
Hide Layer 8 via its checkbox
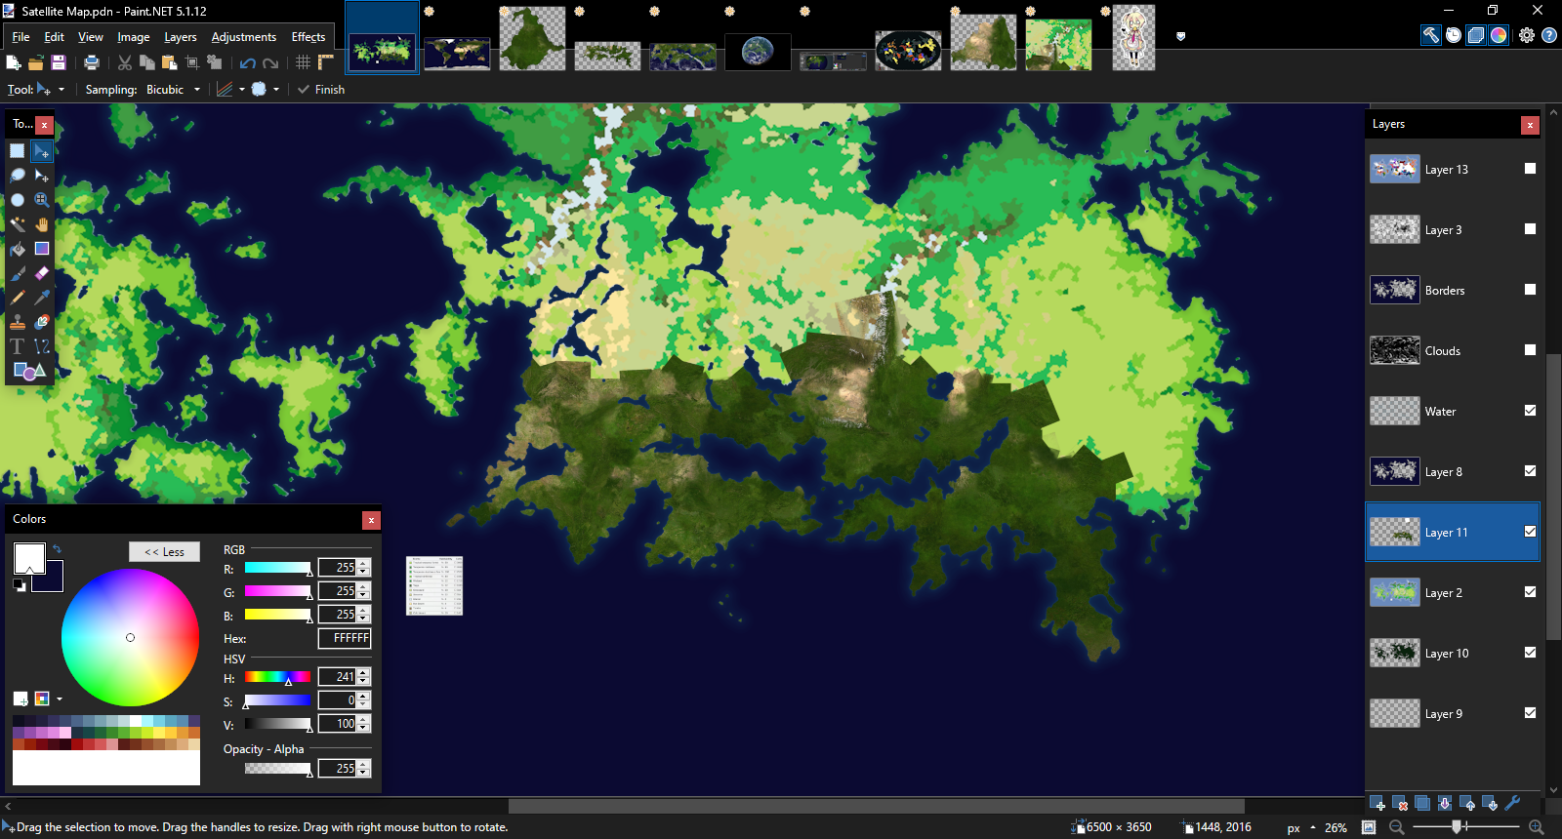pos(1530,471)
